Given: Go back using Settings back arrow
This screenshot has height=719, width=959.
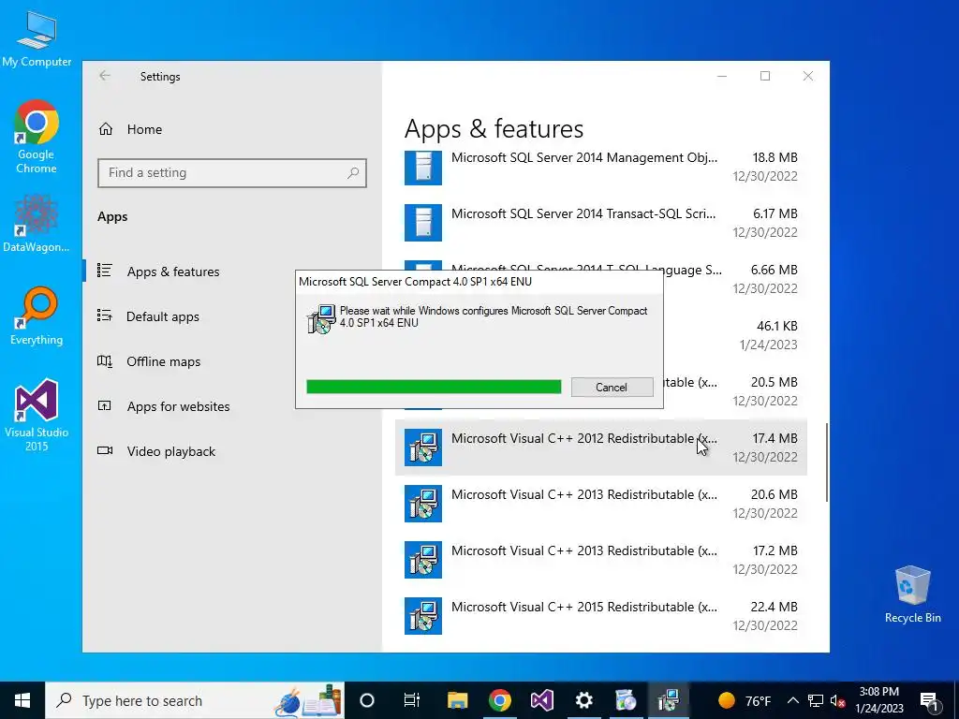Looking at the screenshot, I should pyautogui.click(x=105, y=76).
